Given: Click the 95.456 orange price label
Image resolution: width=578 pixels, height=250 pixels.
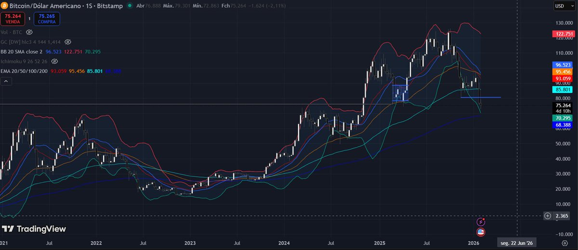Looking at the screenshot, I should point(563,71).
